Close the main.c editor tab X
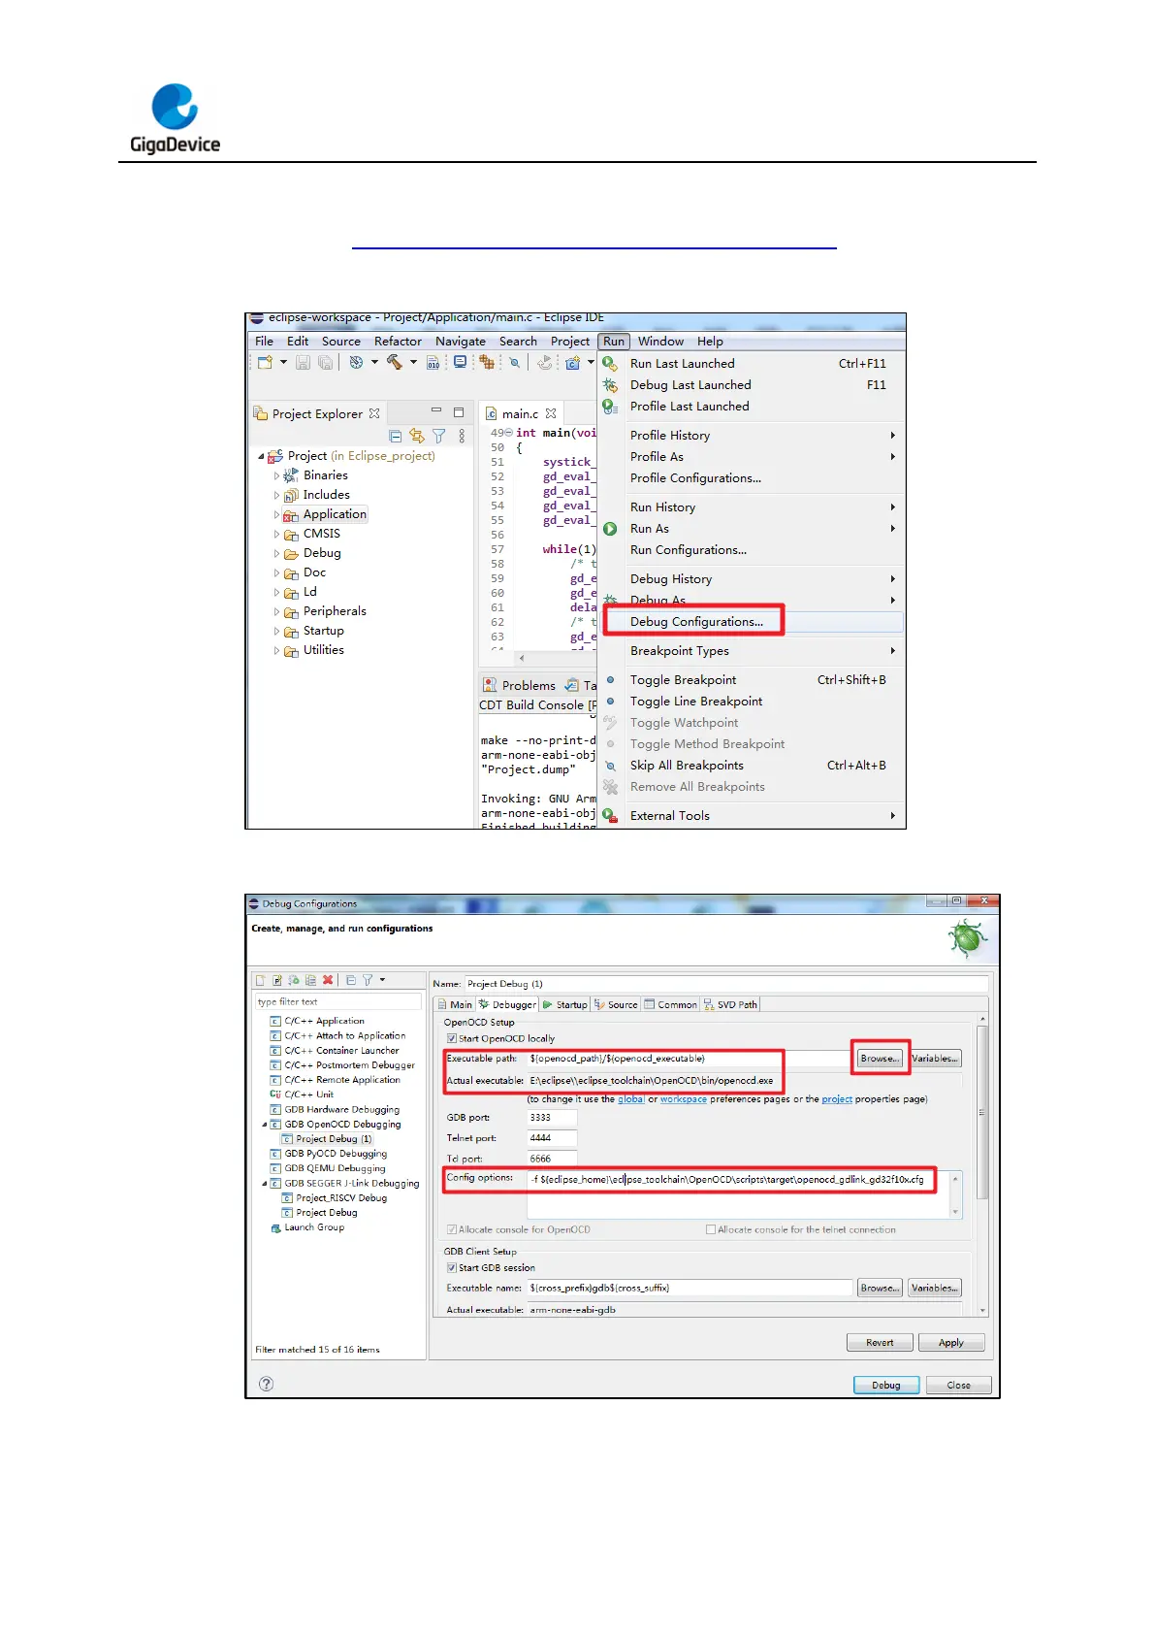The height and width of the screenshot is (1634, 1155). (x=551, y=413)
